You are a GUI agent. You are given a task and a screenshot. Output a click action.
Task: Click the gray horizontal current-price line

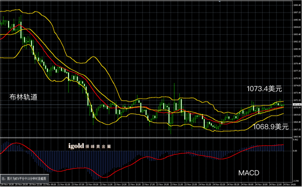coord(146,105)
